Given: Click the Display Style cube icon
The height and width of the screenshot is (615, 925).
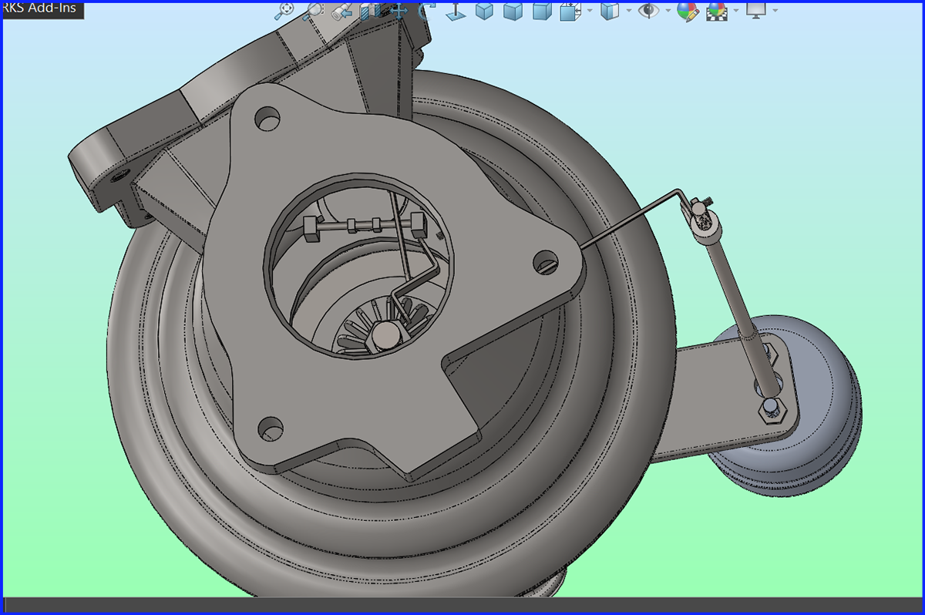Looking at the screenshot, I should (610, 10).
